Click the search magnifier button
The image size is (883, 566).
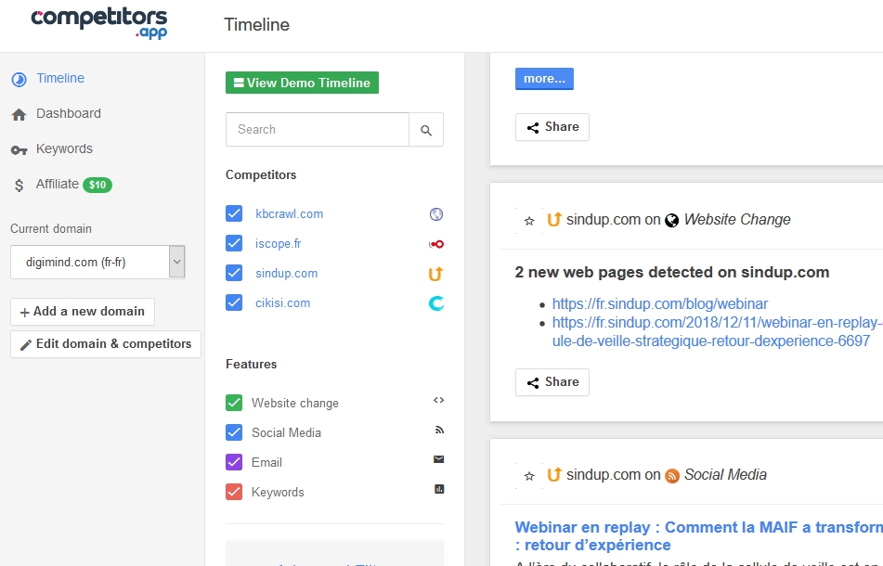[426, 130]
